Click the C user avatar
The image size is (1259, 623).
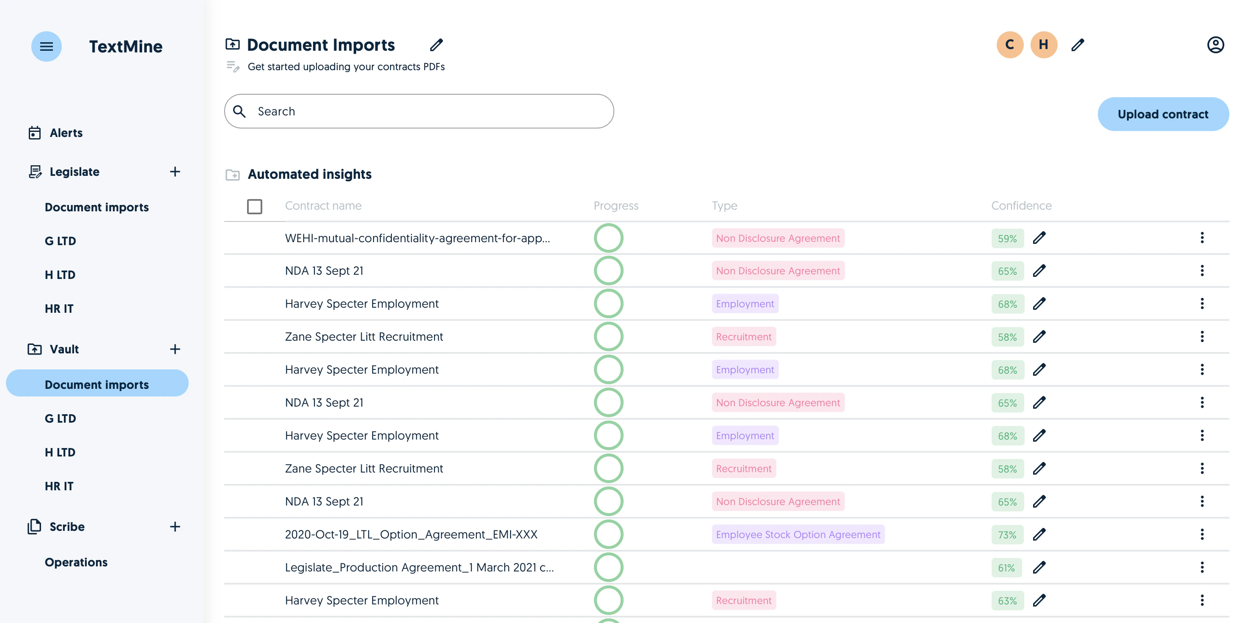(x=1010, y=45)
